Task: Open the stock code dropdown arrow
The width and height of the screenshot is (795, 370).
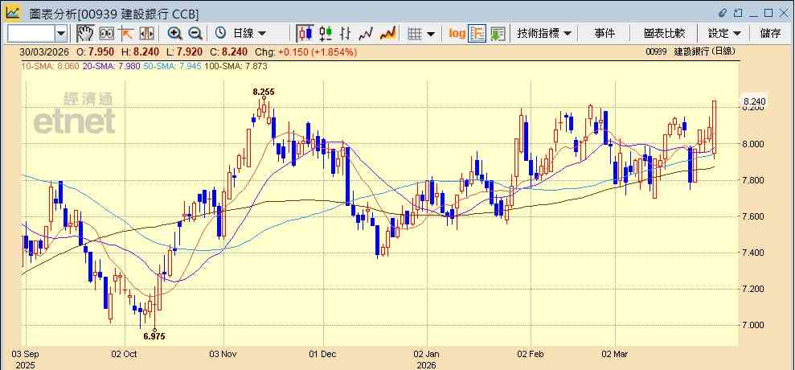Action: click(61, 34)
